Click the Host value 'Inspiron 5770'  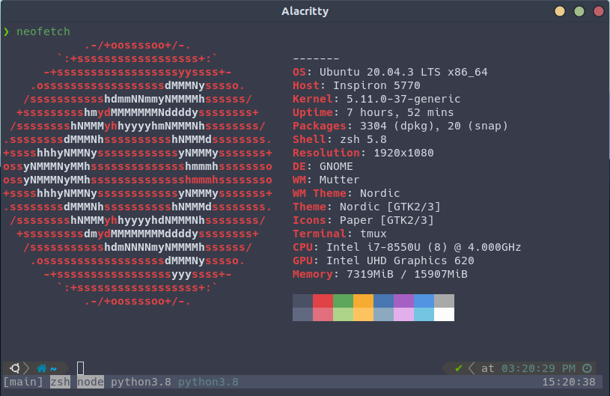[376, 85]
